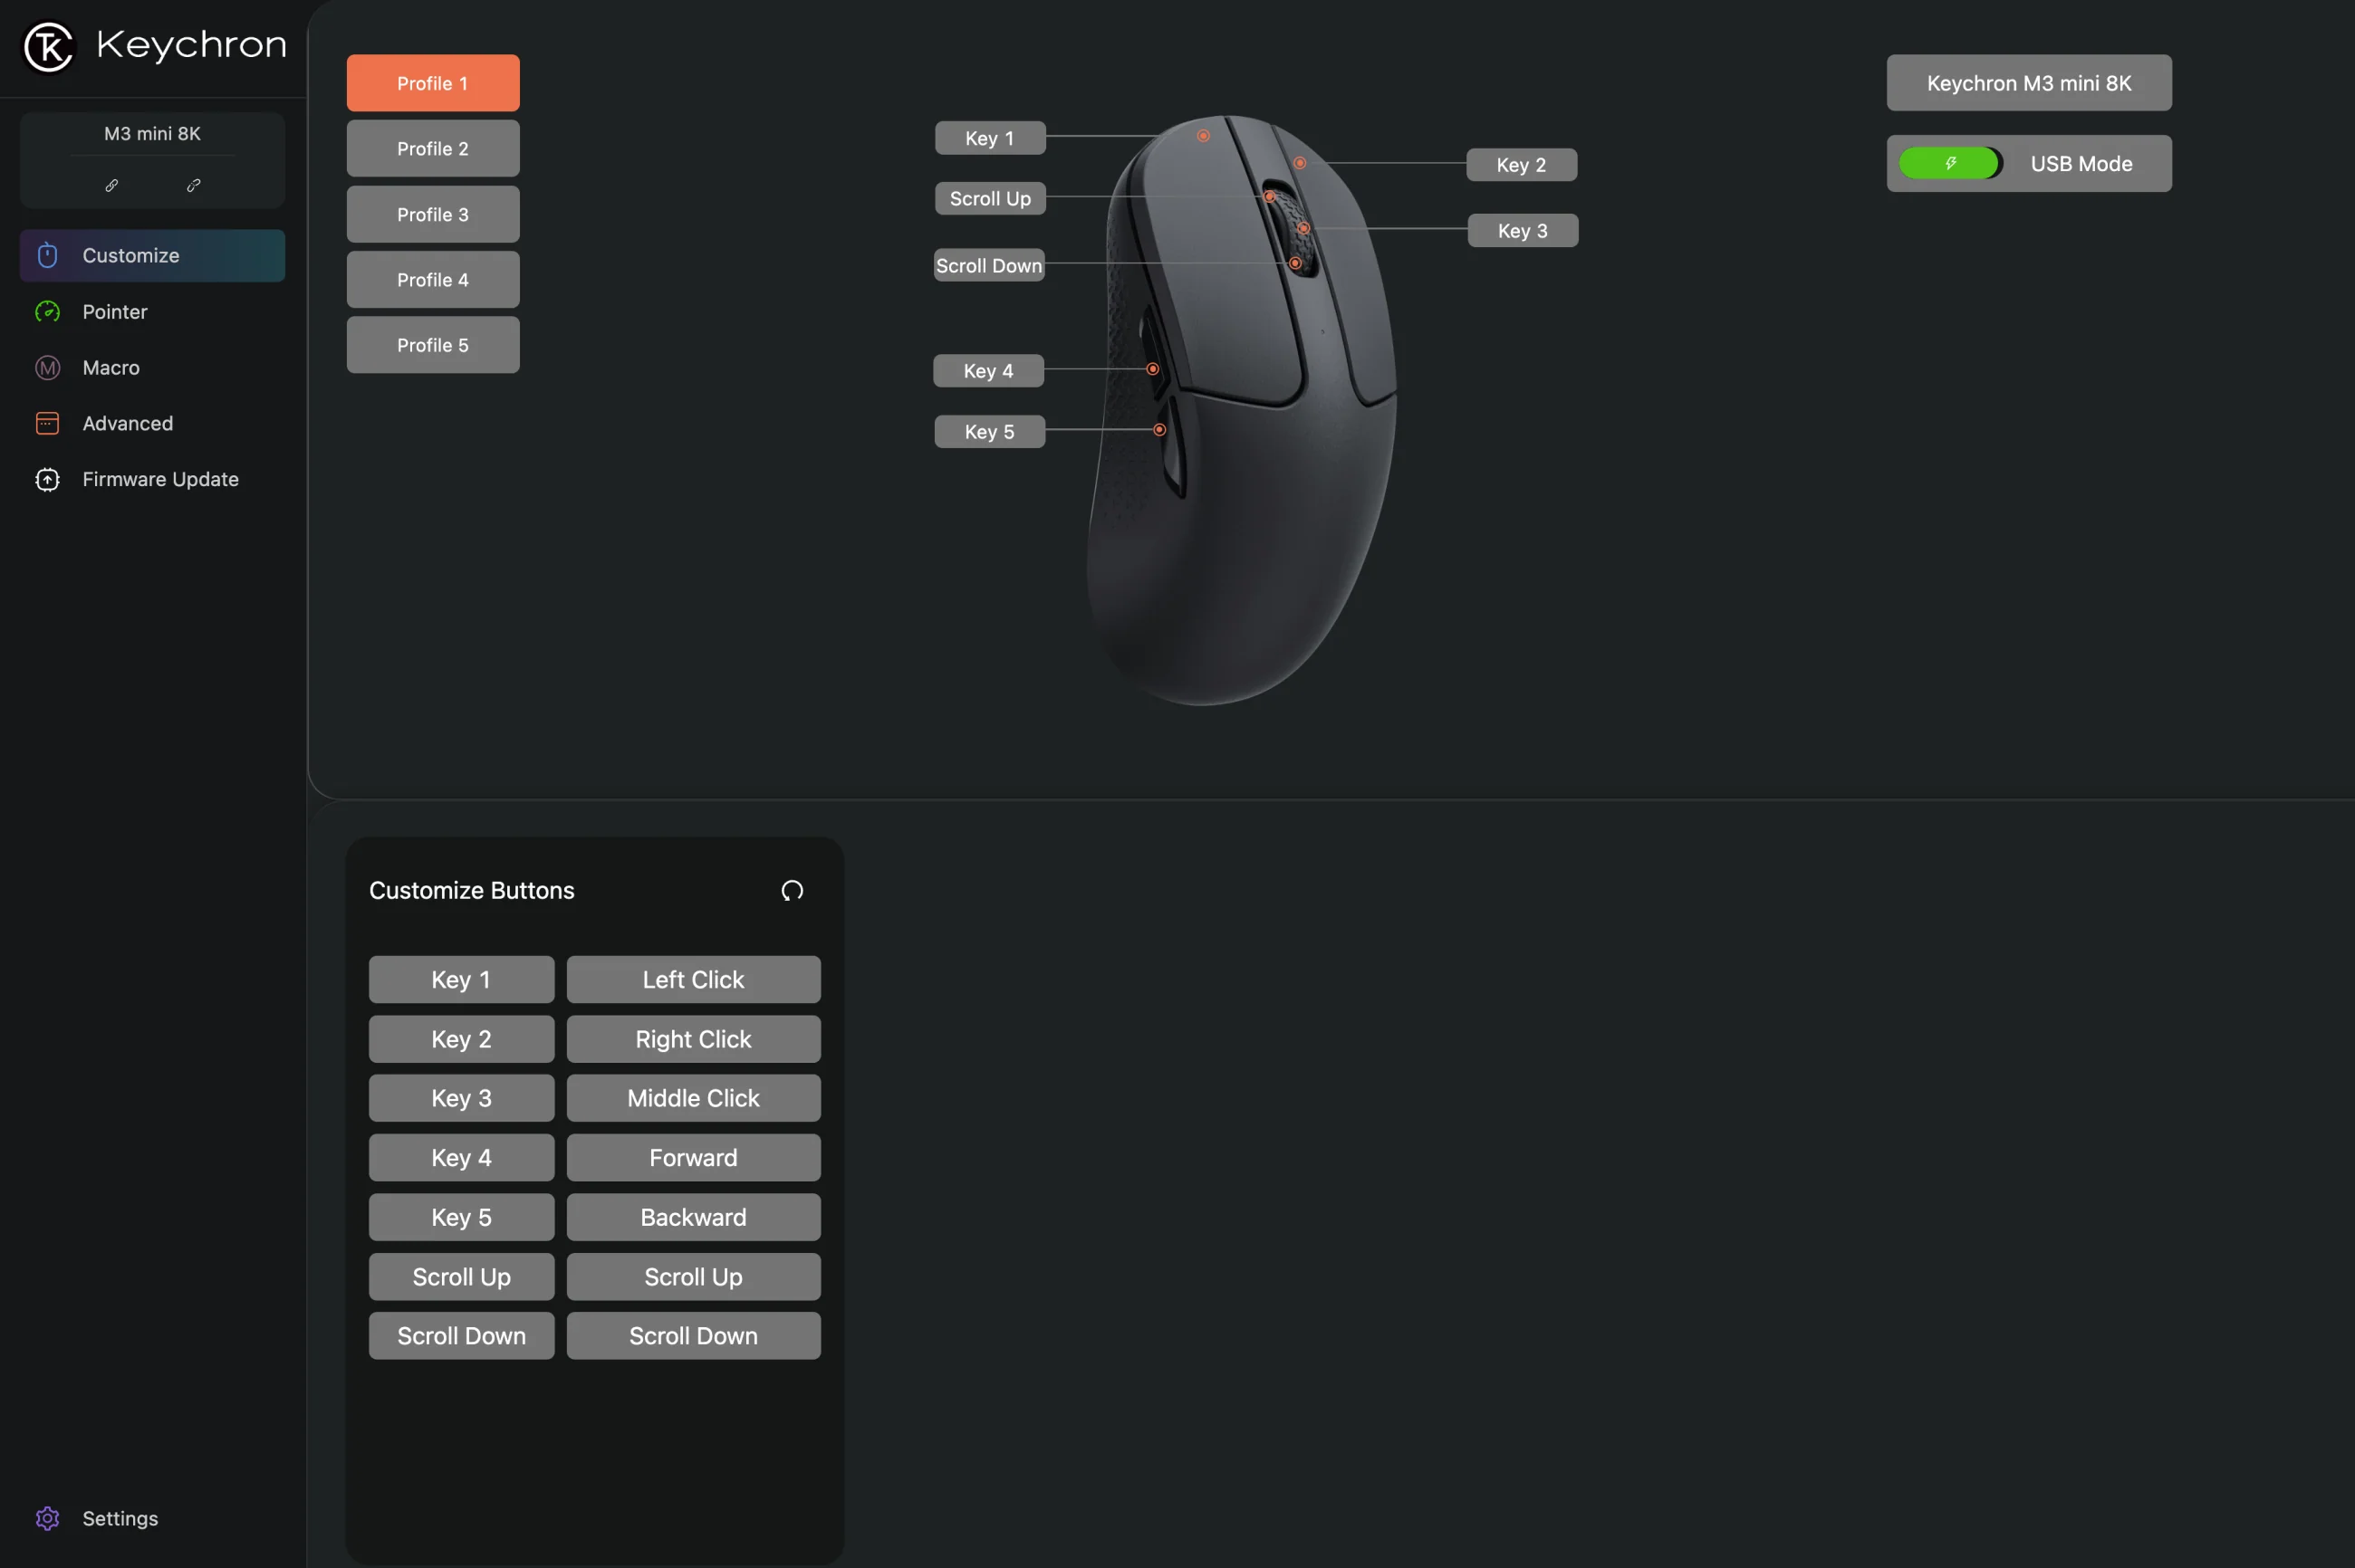Open the Pointer section

[152, 311]
